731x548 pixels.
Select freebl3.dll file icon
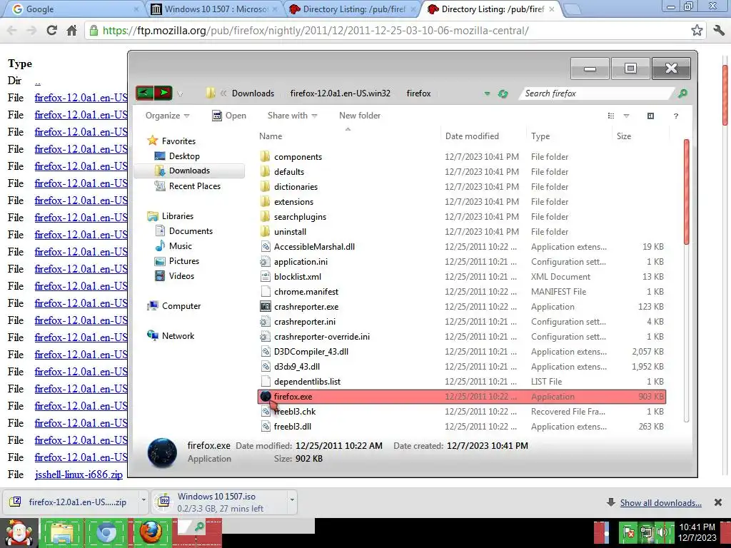point(266,427)
